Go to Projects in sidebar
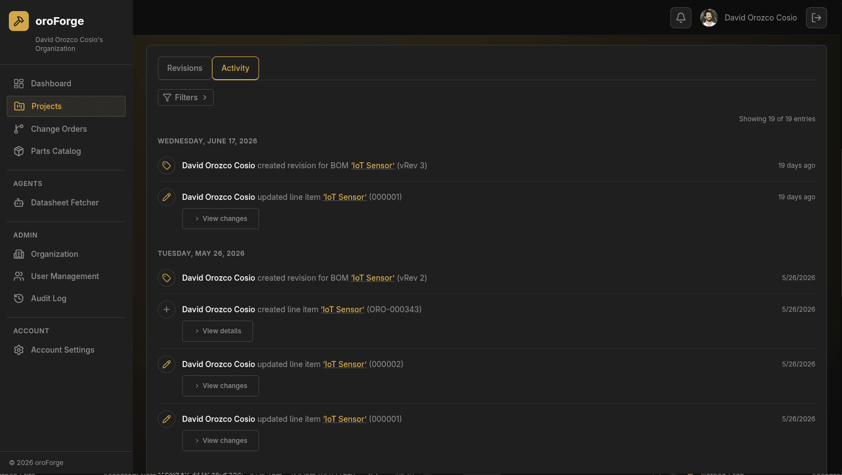The width and height of the screenshot is (842, 475). tap(66, 106)
